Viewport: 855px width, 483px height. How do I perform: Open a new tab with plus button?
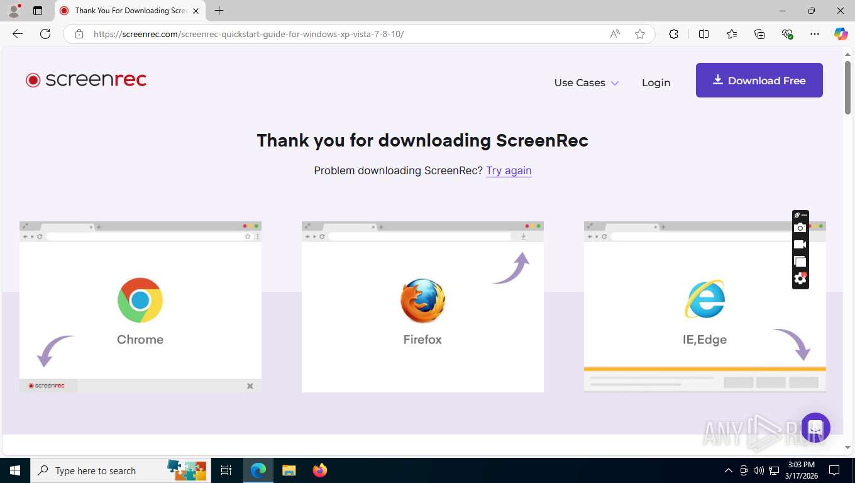219,11
